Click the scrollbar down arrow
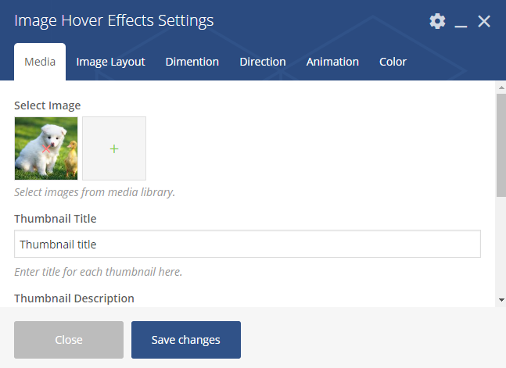Screen dimensions: 506x368 [501, 299]
